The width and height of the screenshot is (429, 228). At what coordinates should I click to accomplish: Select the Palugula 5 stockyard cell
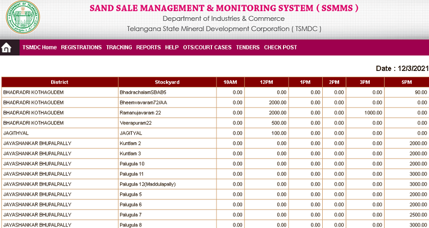click(167, 194)
